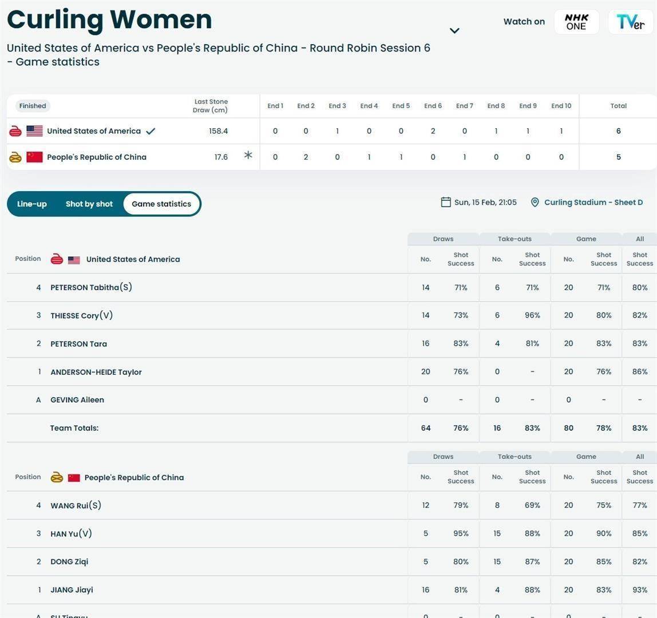The image size is (657, 618).
Task: Click the calendar icon beside match date
Action: (x=446, y=202)
